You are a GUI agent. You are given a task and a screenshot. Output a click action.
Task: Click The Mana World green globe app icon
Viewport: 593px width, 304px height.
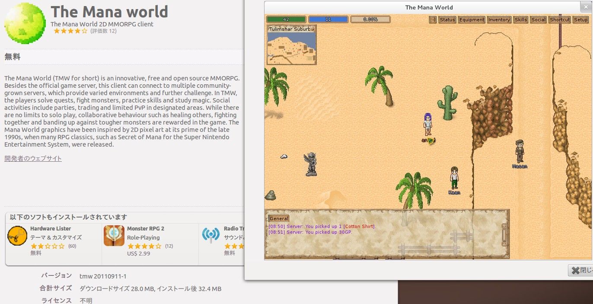click(x=25, y=23)
